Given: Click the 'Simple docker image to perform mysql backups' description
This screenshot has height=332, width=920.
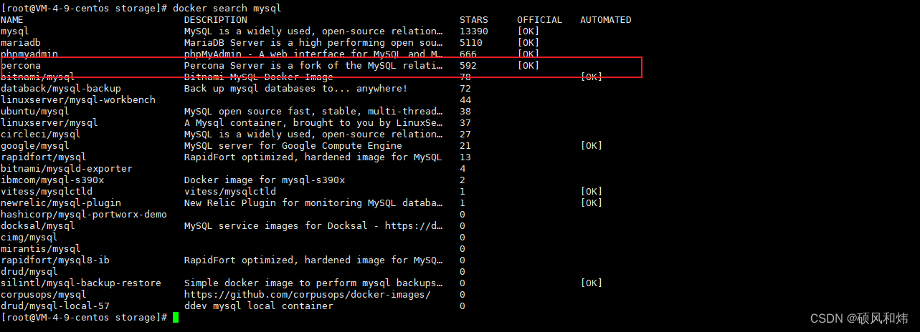Looking at the screenshot, I should [x=313, y=283].
